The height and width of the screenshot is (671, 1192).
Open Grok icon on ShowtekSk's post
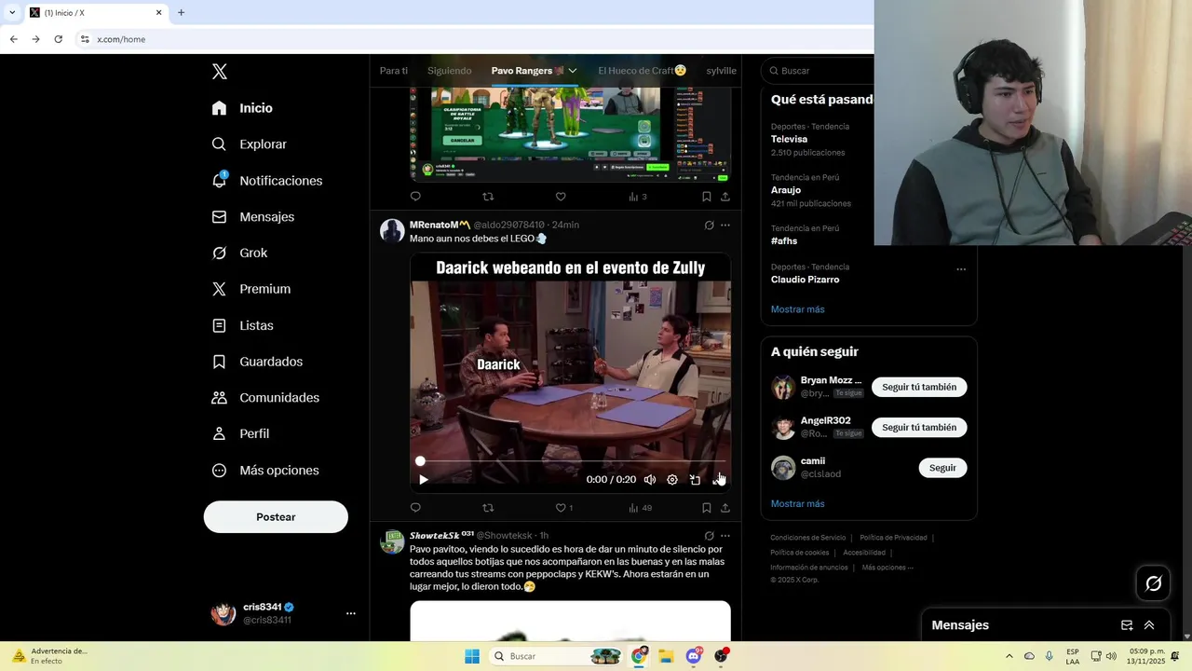(x=709, y=536)
